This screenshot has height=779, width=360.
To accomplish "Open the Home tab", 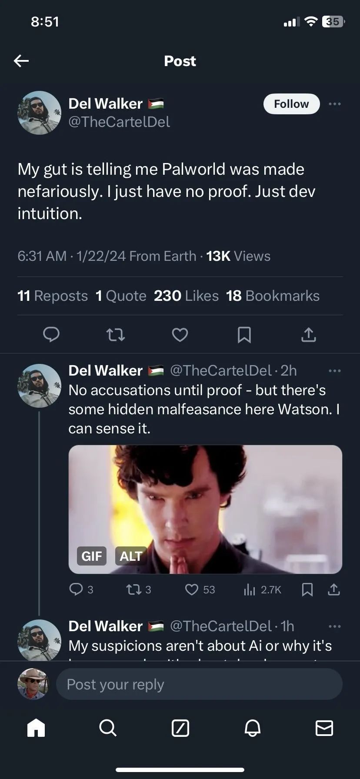I will pyautogui.click(x=36, y=727).
